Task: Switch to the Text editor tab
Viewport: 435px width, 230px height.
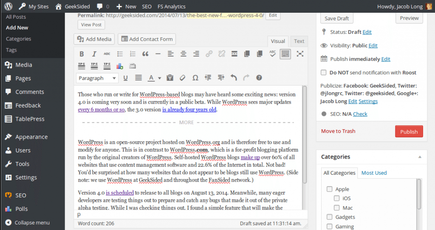Action: pyautogui.click(x=299, y=41)
